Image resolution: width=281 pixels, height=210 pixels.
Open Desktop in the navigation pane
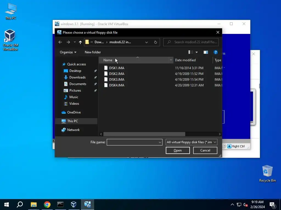[x=75, y=71]
